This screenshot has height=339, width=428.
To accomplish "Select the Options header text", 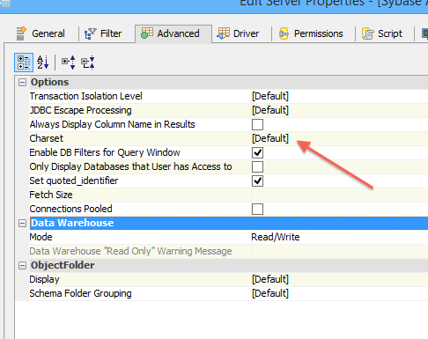I will pos(49,82).
